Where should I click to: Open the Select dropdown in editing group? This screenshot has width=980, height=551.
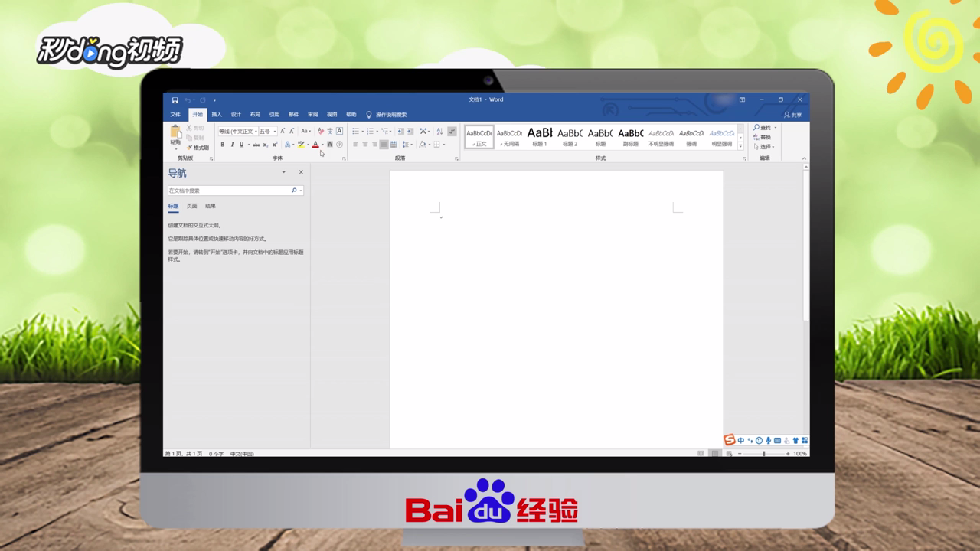coord(764,146)
